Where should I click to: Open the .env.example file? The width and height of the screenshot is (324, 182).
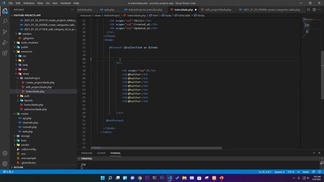(28, 158)
